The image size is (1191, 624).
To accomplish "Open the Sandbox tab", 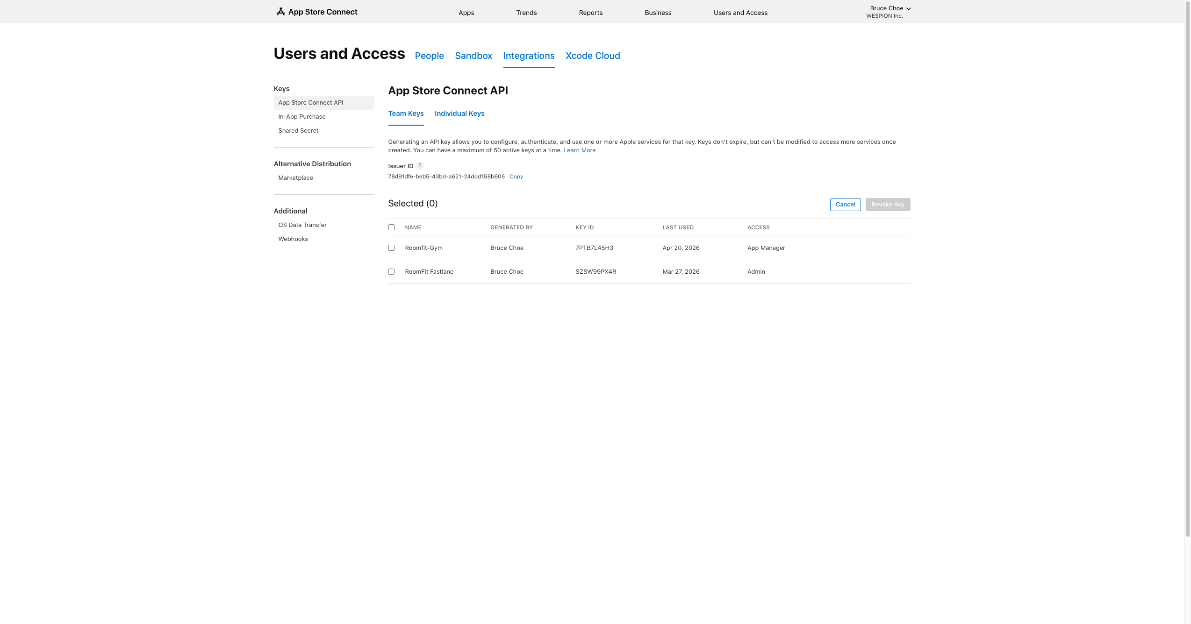I will pyautogui.click(x=473, y=56).
